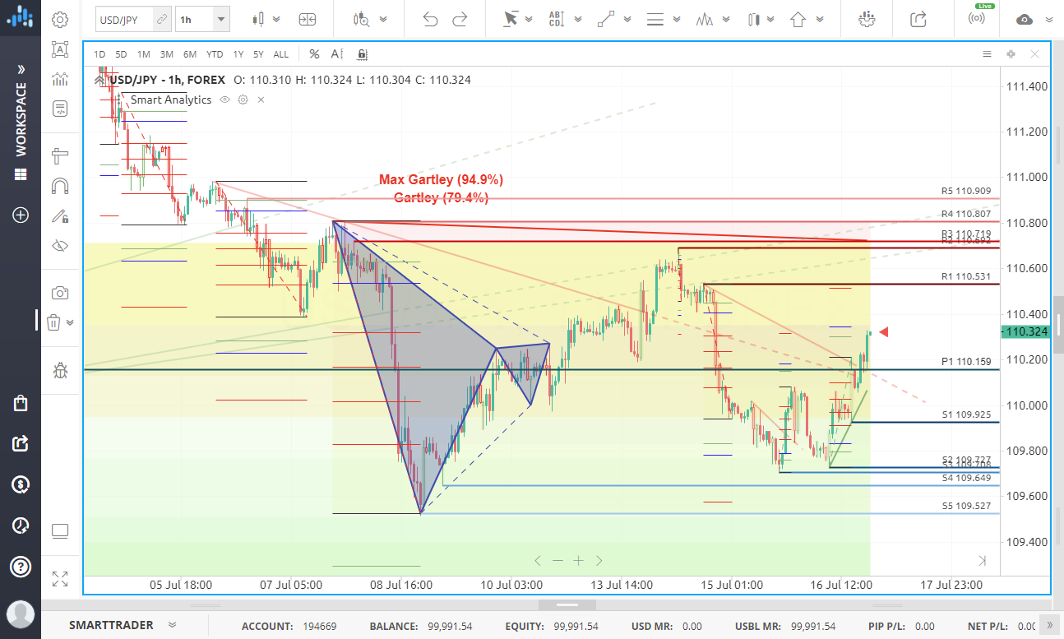Open the dollar refresh icon in the sidebar
Screen dimensions: 1064x639
(x=21, y=484)
